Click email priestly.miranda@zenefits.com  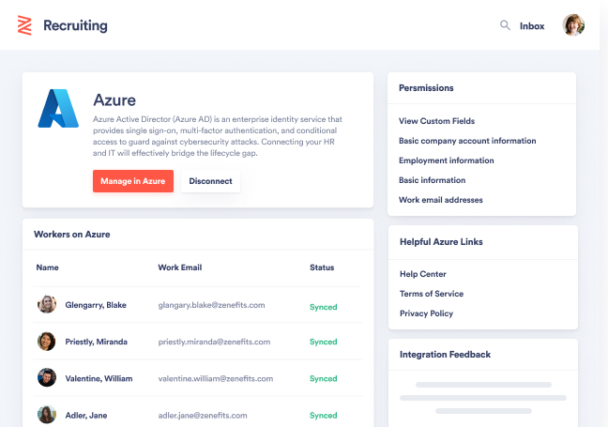[214, 342]
